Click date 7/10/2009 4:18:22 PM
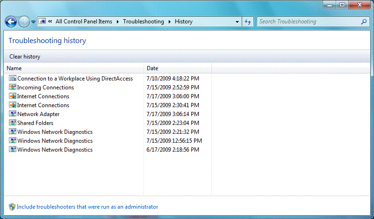The height and width of the screenshot is (219, 374). 173,79
